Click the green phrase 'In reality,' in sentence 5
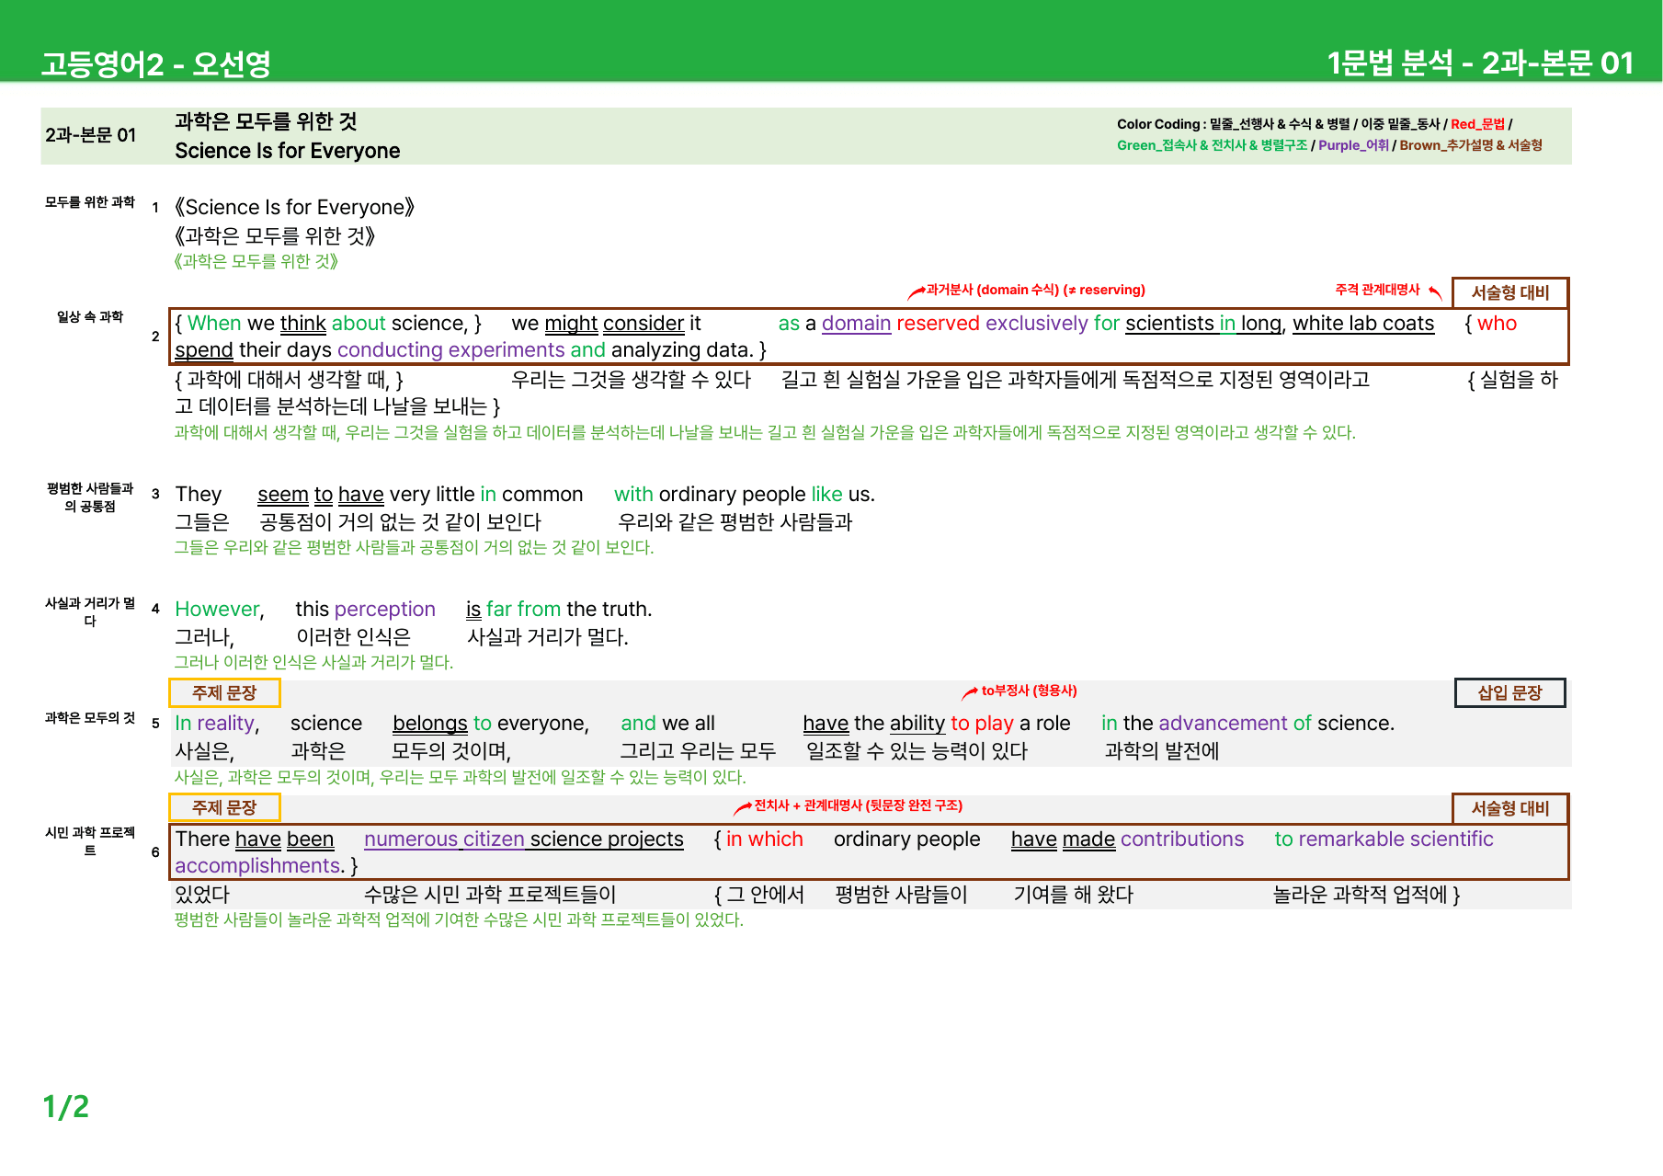The width and height of the screenshot is (1663, 1176). [x=217, y=724]
